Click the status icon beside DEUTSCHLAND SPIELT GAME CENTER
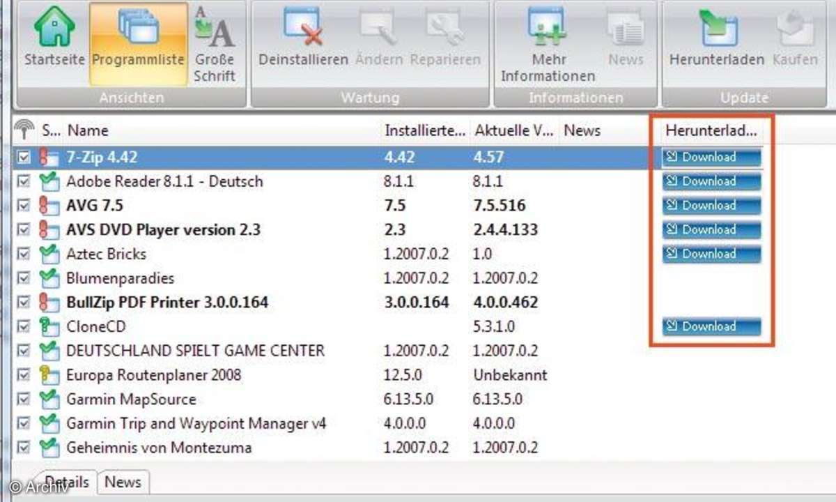836x502 pixels. tap(49, 351)
